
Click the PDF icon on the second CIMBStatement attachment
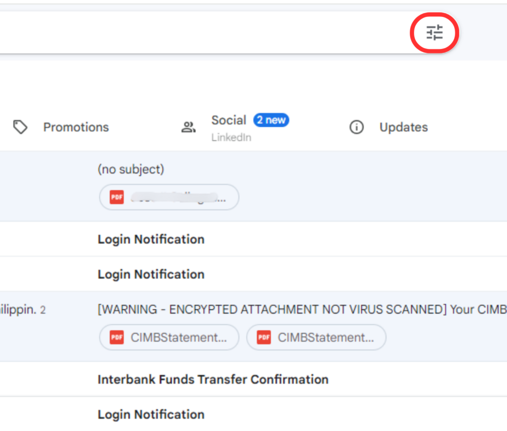tap(263, 337)
